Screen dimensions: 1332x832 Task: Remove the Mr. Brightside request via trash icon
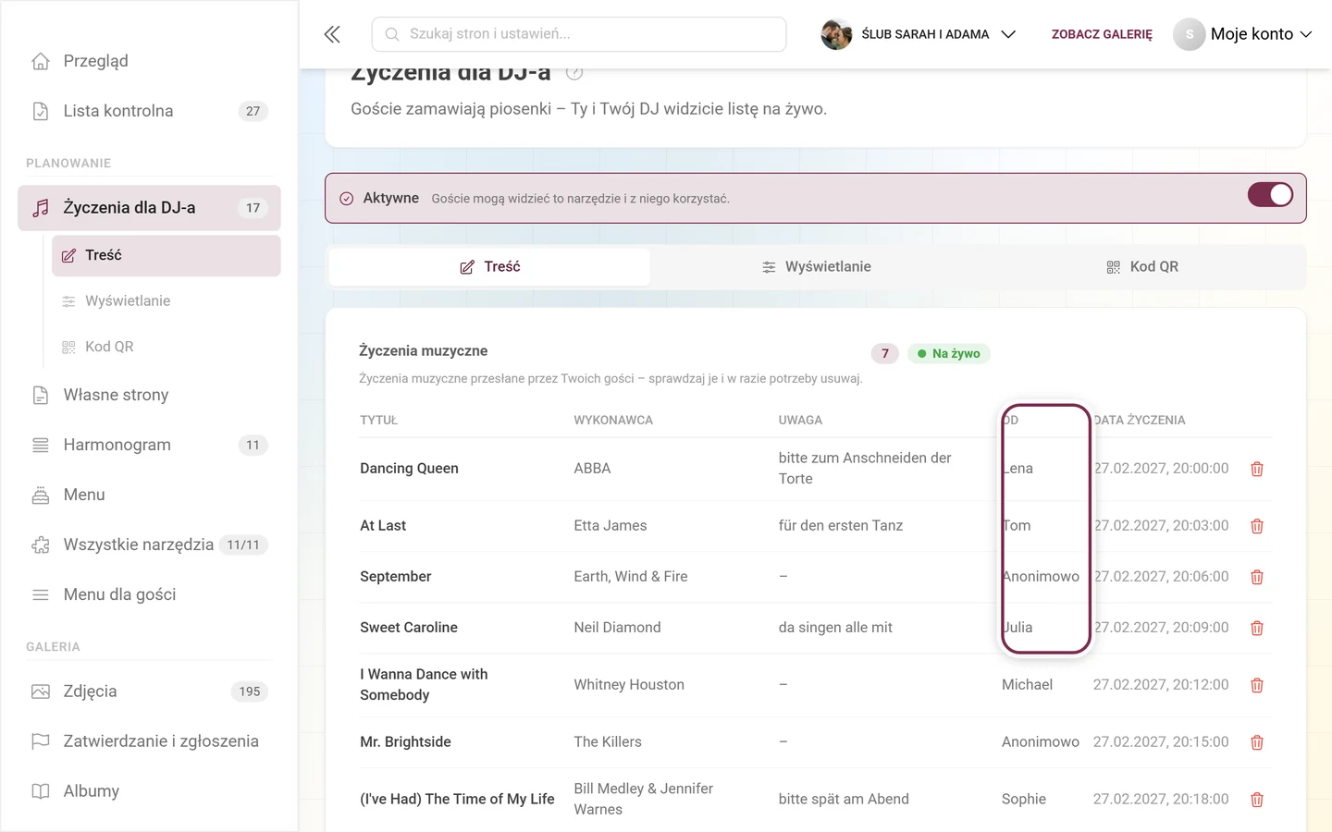point(1256,742)
